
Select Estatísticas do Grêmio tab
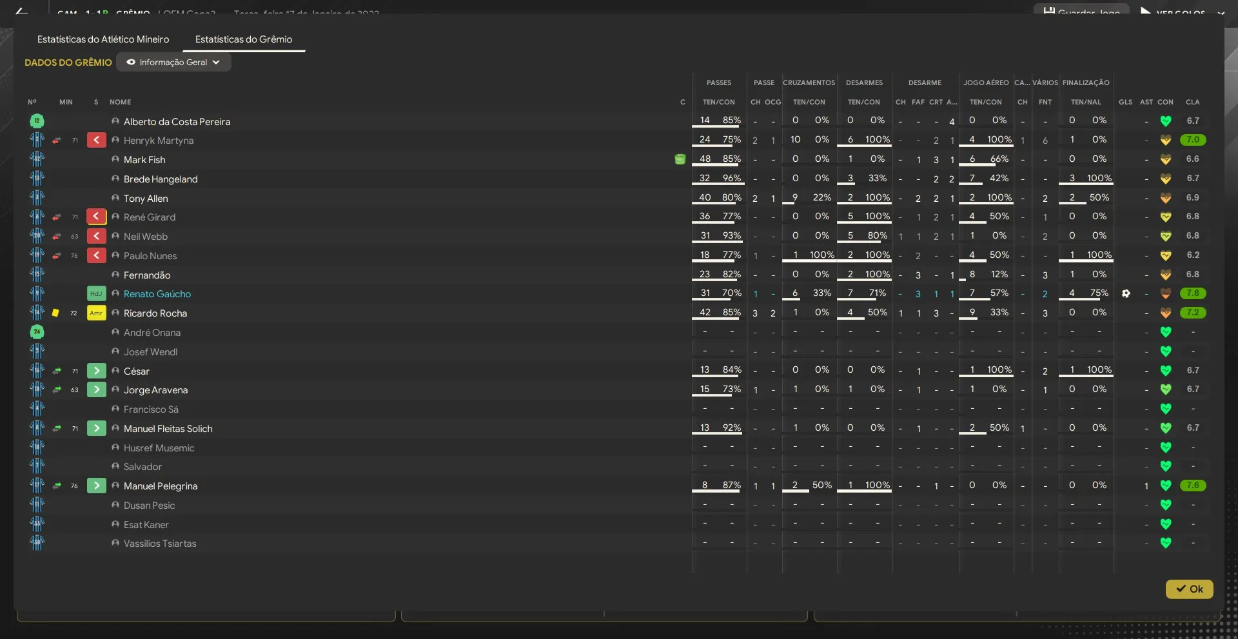coord(244,39)
